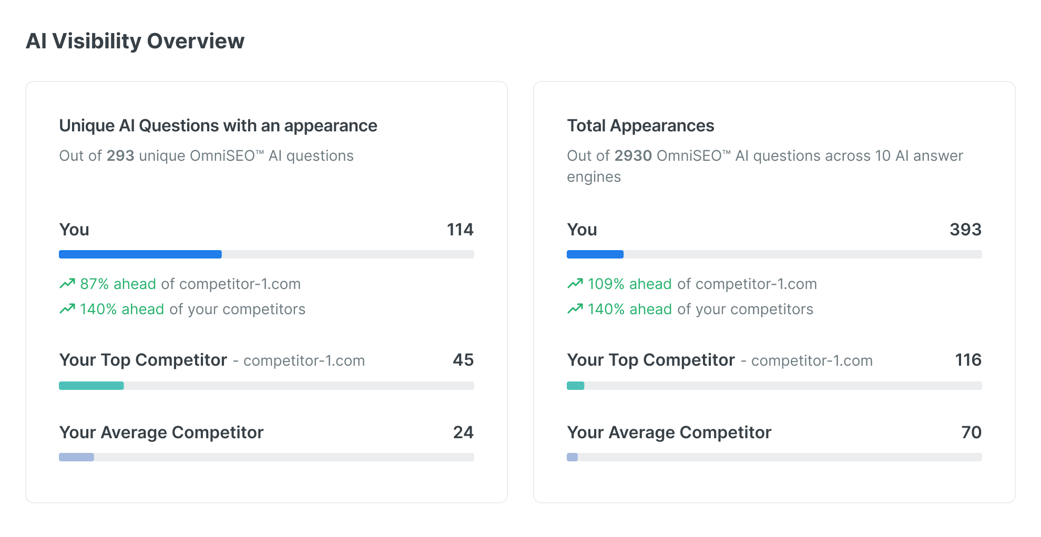
Task: Select the trend arrow next to 109% ahead
Action: 575,284
